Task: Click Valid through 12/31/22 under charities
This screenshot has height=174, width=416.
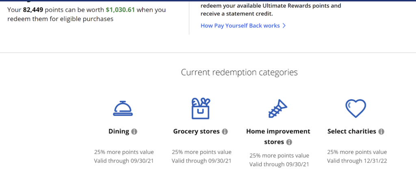Action: tap(357, 161)
